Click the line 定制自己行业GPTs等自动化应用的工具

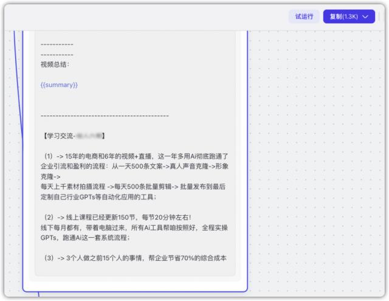pos(98,197)
